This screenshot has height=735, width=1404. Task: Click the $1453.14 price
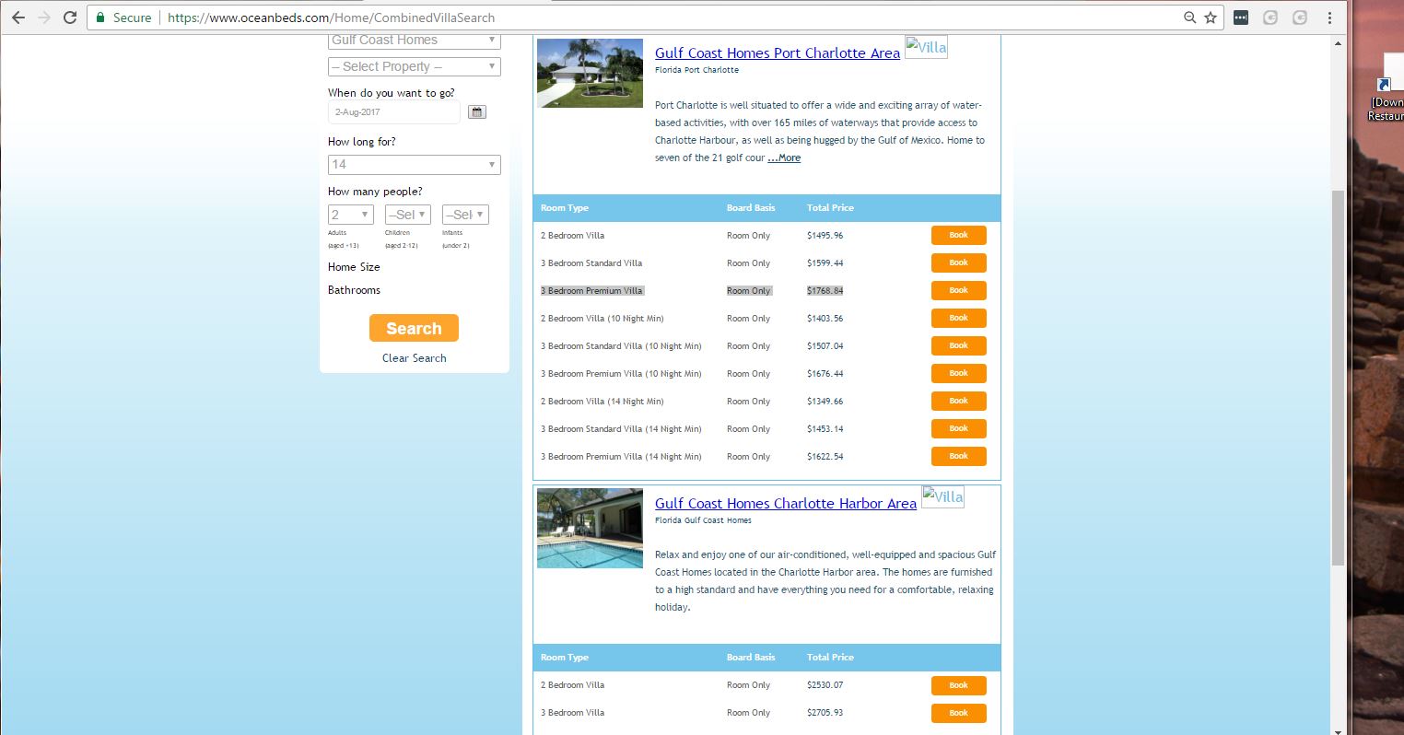tap(825, 429)
